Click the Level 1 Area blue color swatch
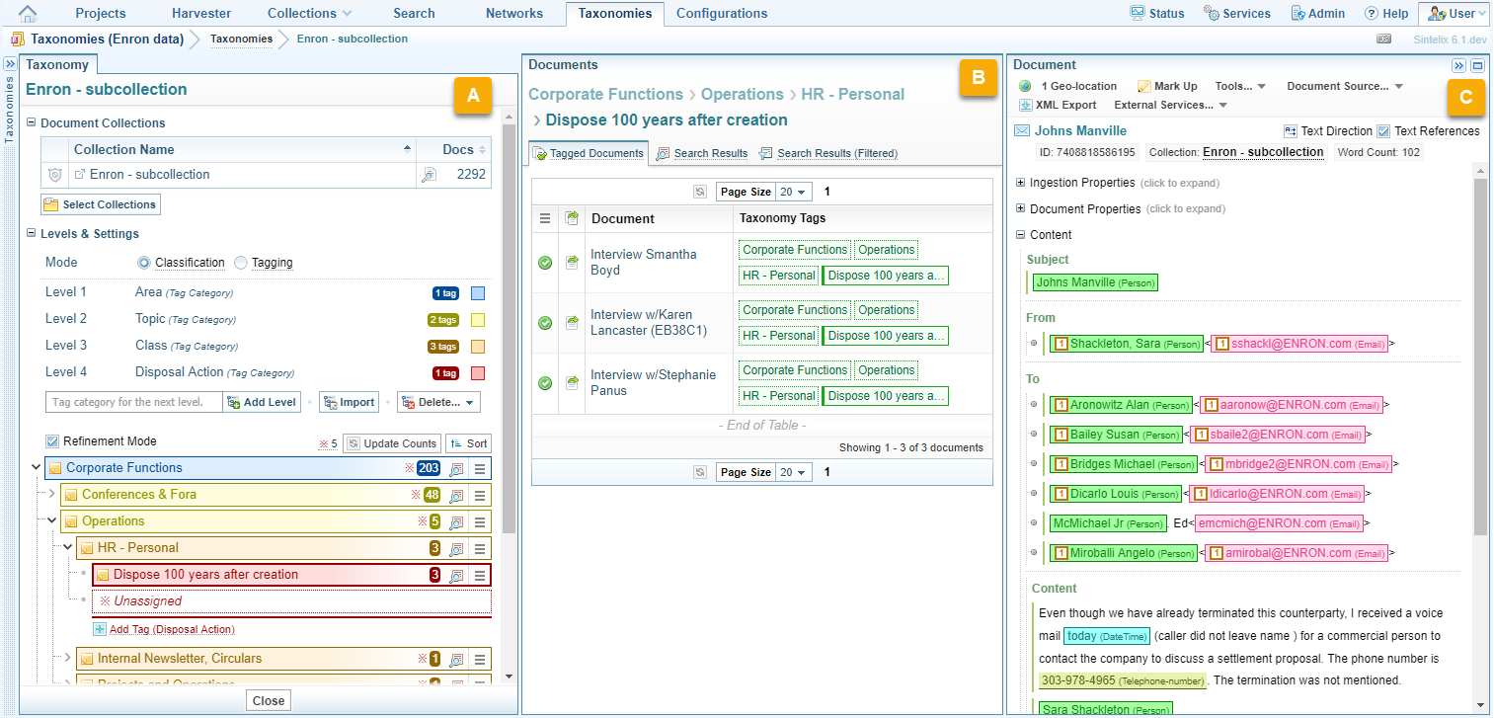1494x718 pixels. click(478, 293)
